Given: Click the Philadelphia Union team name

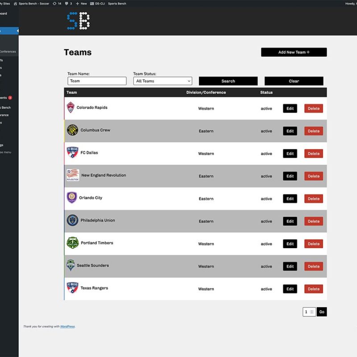Looking at the screenshot, I should coord(98,220).
